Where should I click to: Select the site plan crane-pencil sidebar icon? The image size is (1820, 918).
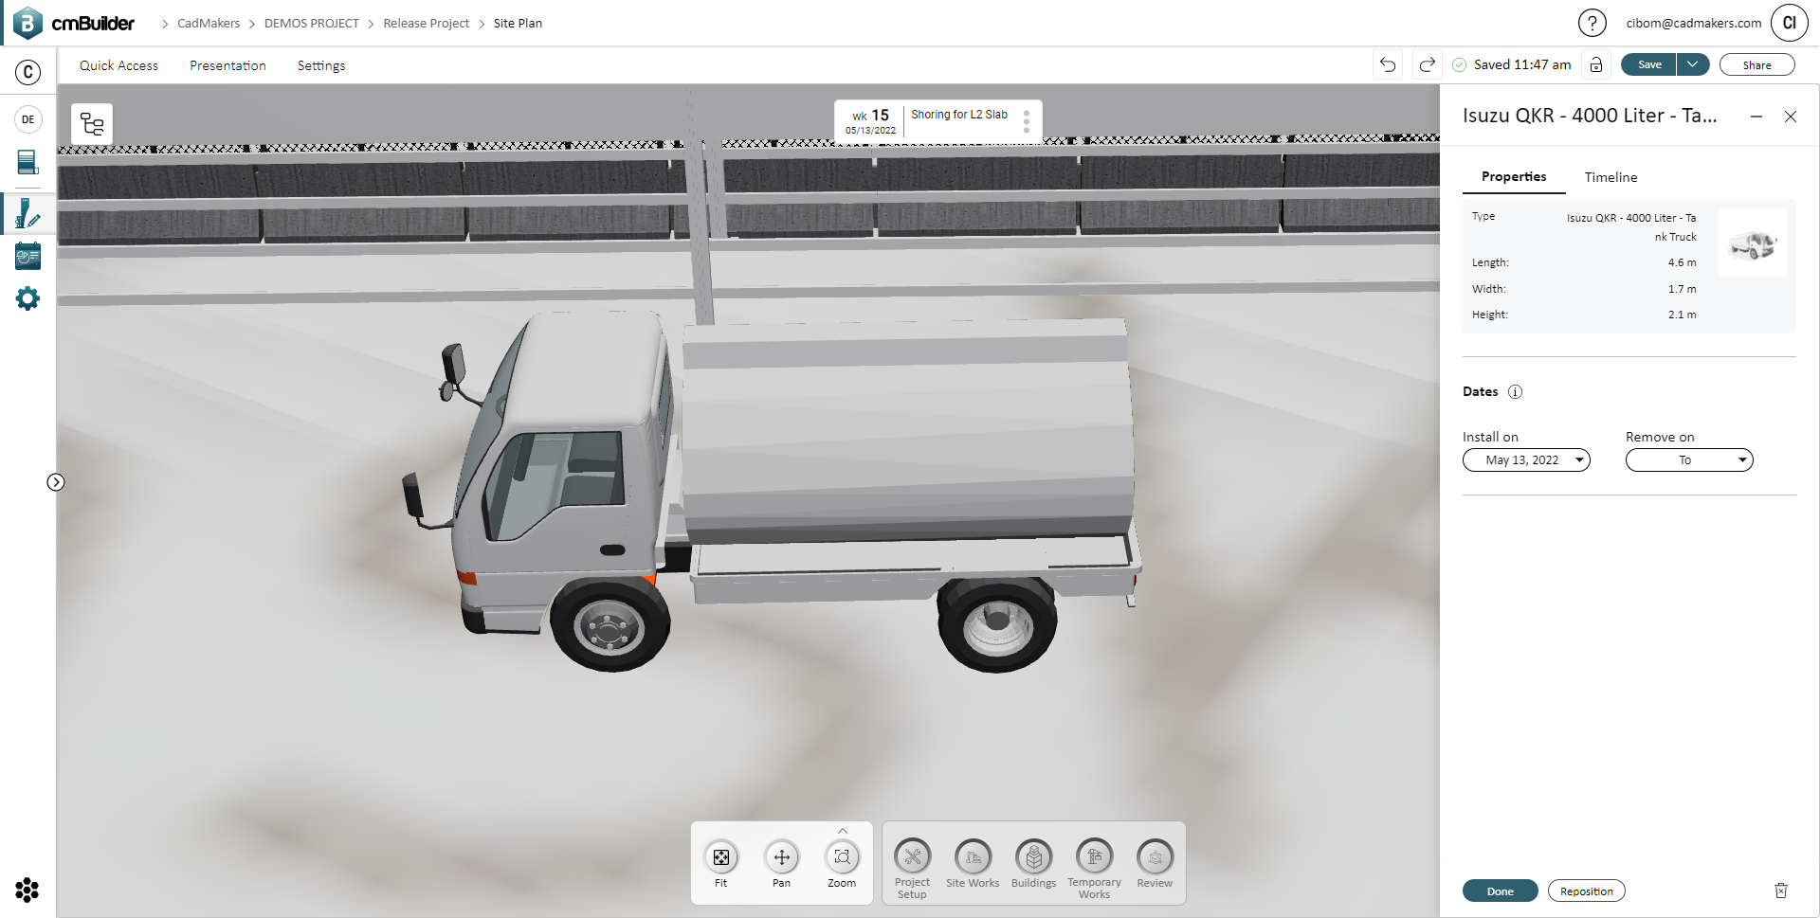tap(28, 213)
